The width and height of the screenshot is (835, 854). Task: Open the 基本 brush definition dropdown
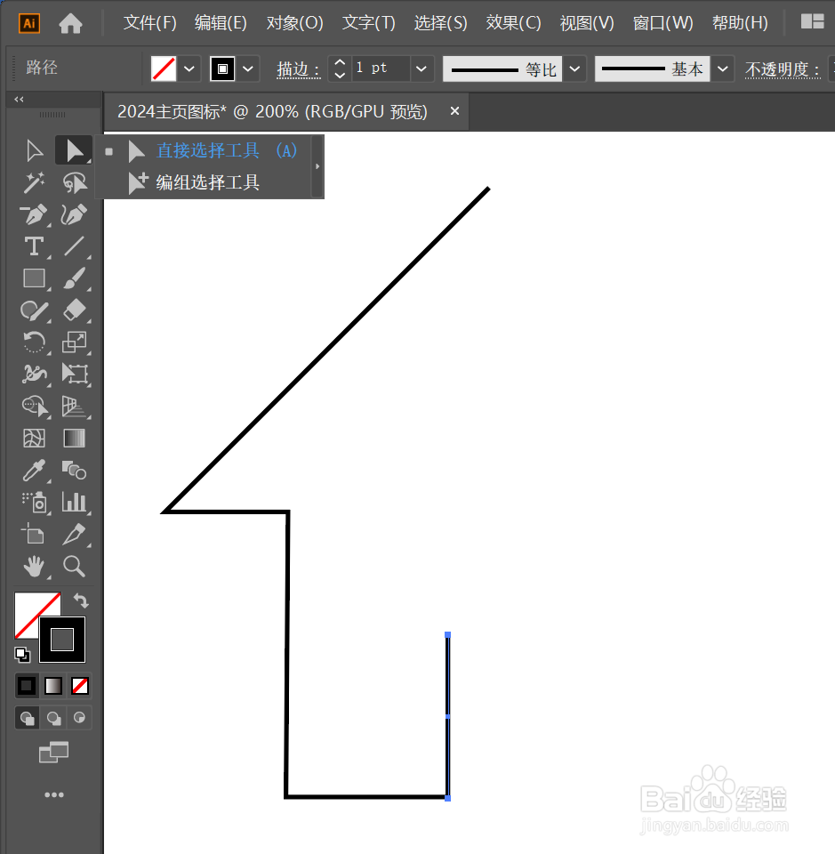point(722,68)
